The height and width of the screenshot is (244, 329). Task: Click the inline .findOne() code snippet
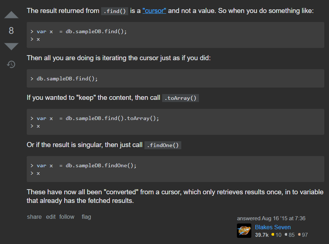pos(163,145)
